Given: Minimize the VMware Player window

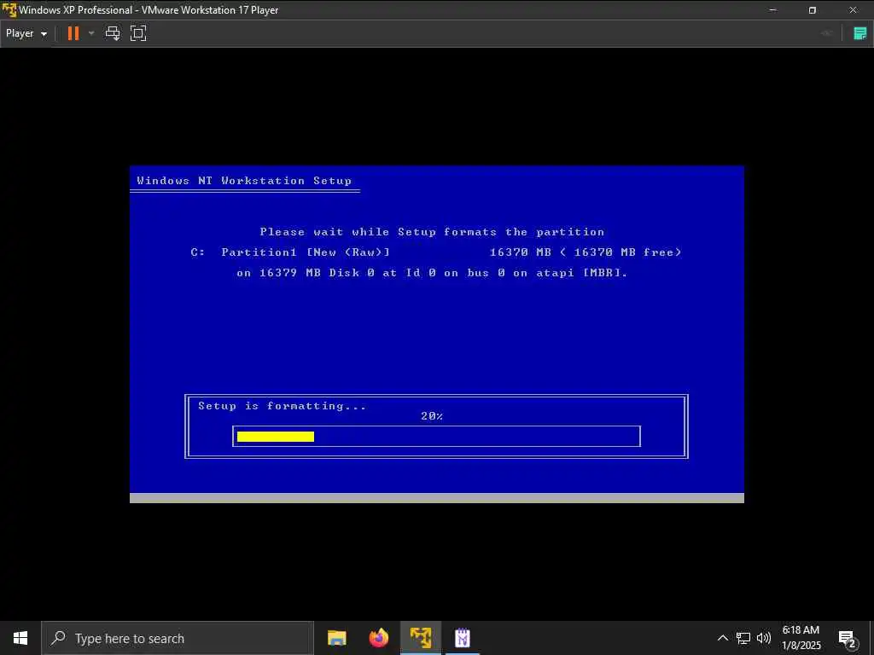Looking at the screenshot, I should [772, 10].
